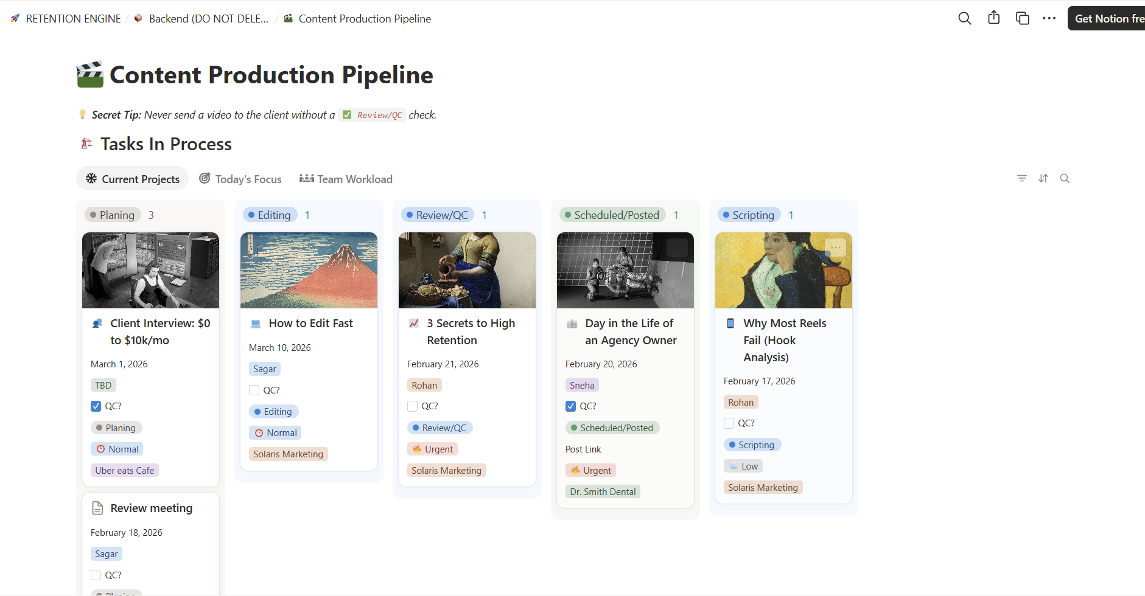Click Get Notion free button
The image size is (1145, 596).
pyautogui.click(x=1107, y=18)
